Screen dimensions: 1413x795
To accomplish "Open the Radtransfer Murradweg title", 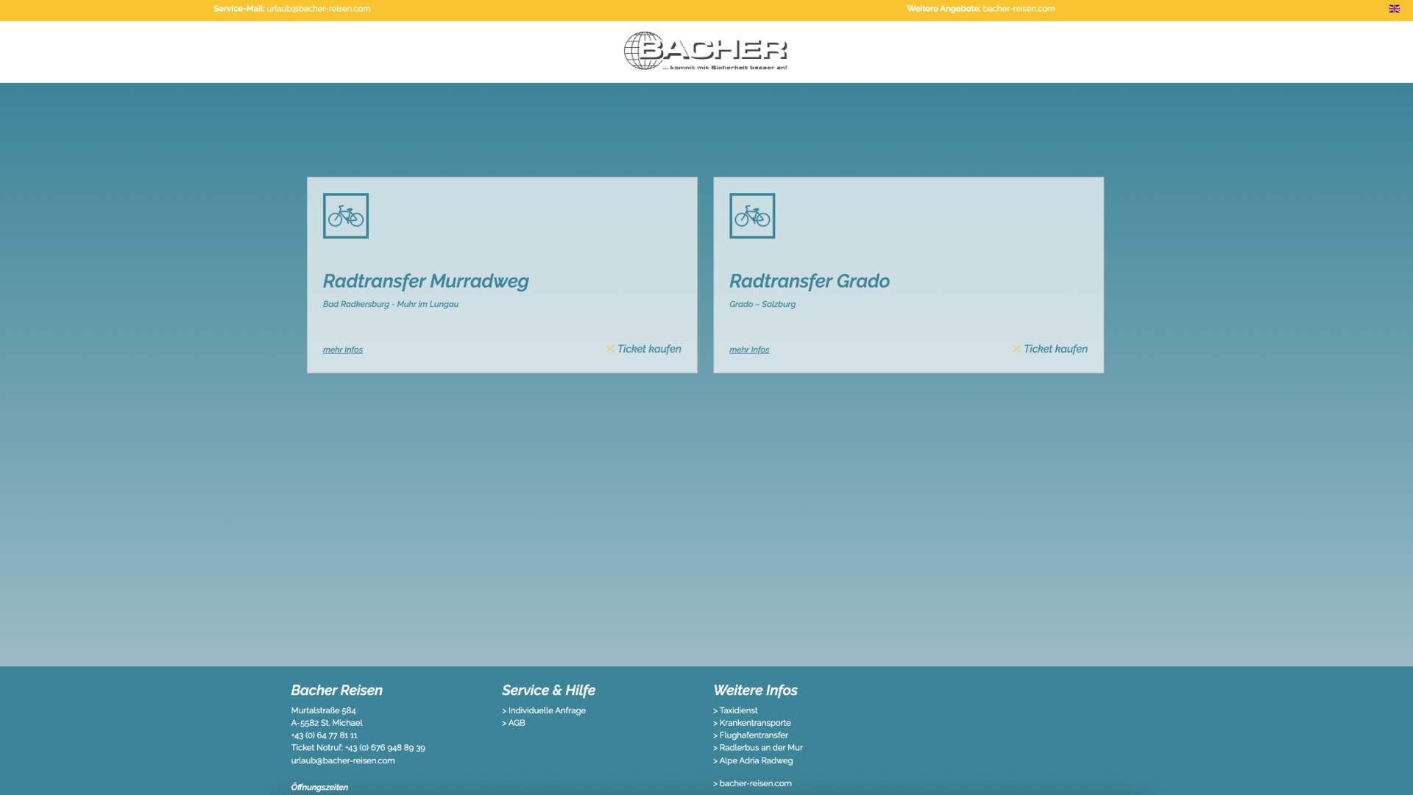I will coord(426,281).
